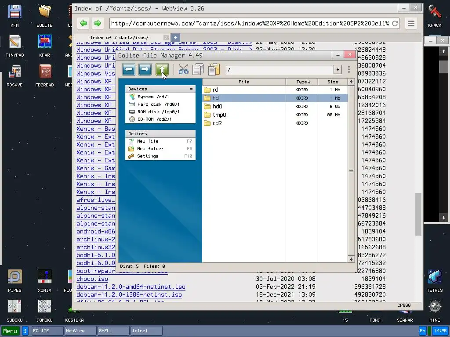450x337 pixels.
Task: Open debian-11.2.0-amd64-netinst.iso link
Action: [x=131, y=287]
